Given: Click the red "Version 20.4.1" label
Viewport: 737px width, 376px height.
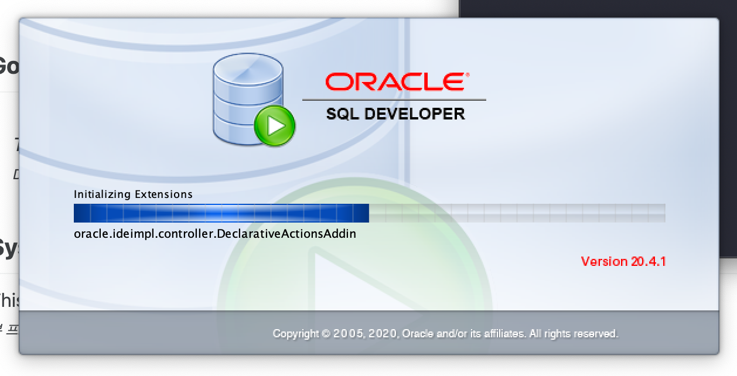Looking at the screenshot, I should tap(623, 261).
